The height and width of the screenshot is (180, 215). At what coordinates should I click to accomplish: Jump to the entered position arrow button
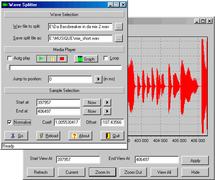pyautogui.click(x=98, y=79)
